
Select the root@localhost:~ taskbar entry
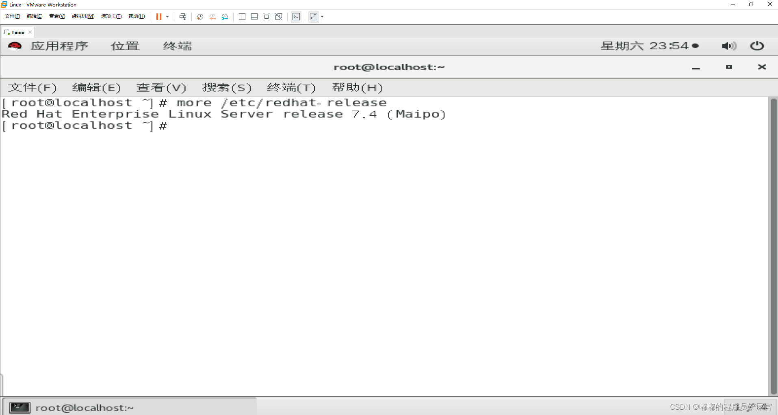click(x=130, y=407)
